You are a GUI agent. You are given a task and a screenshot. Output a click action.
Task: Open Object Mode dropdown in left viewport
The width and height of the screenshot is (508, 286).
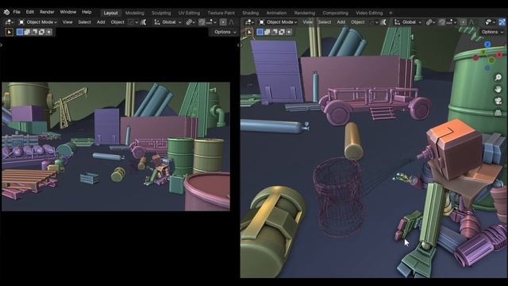37,22
